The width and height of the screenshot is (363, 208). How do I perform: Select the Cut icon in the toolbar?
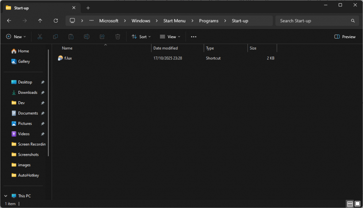pyautogui.click(x=40, y=36)
